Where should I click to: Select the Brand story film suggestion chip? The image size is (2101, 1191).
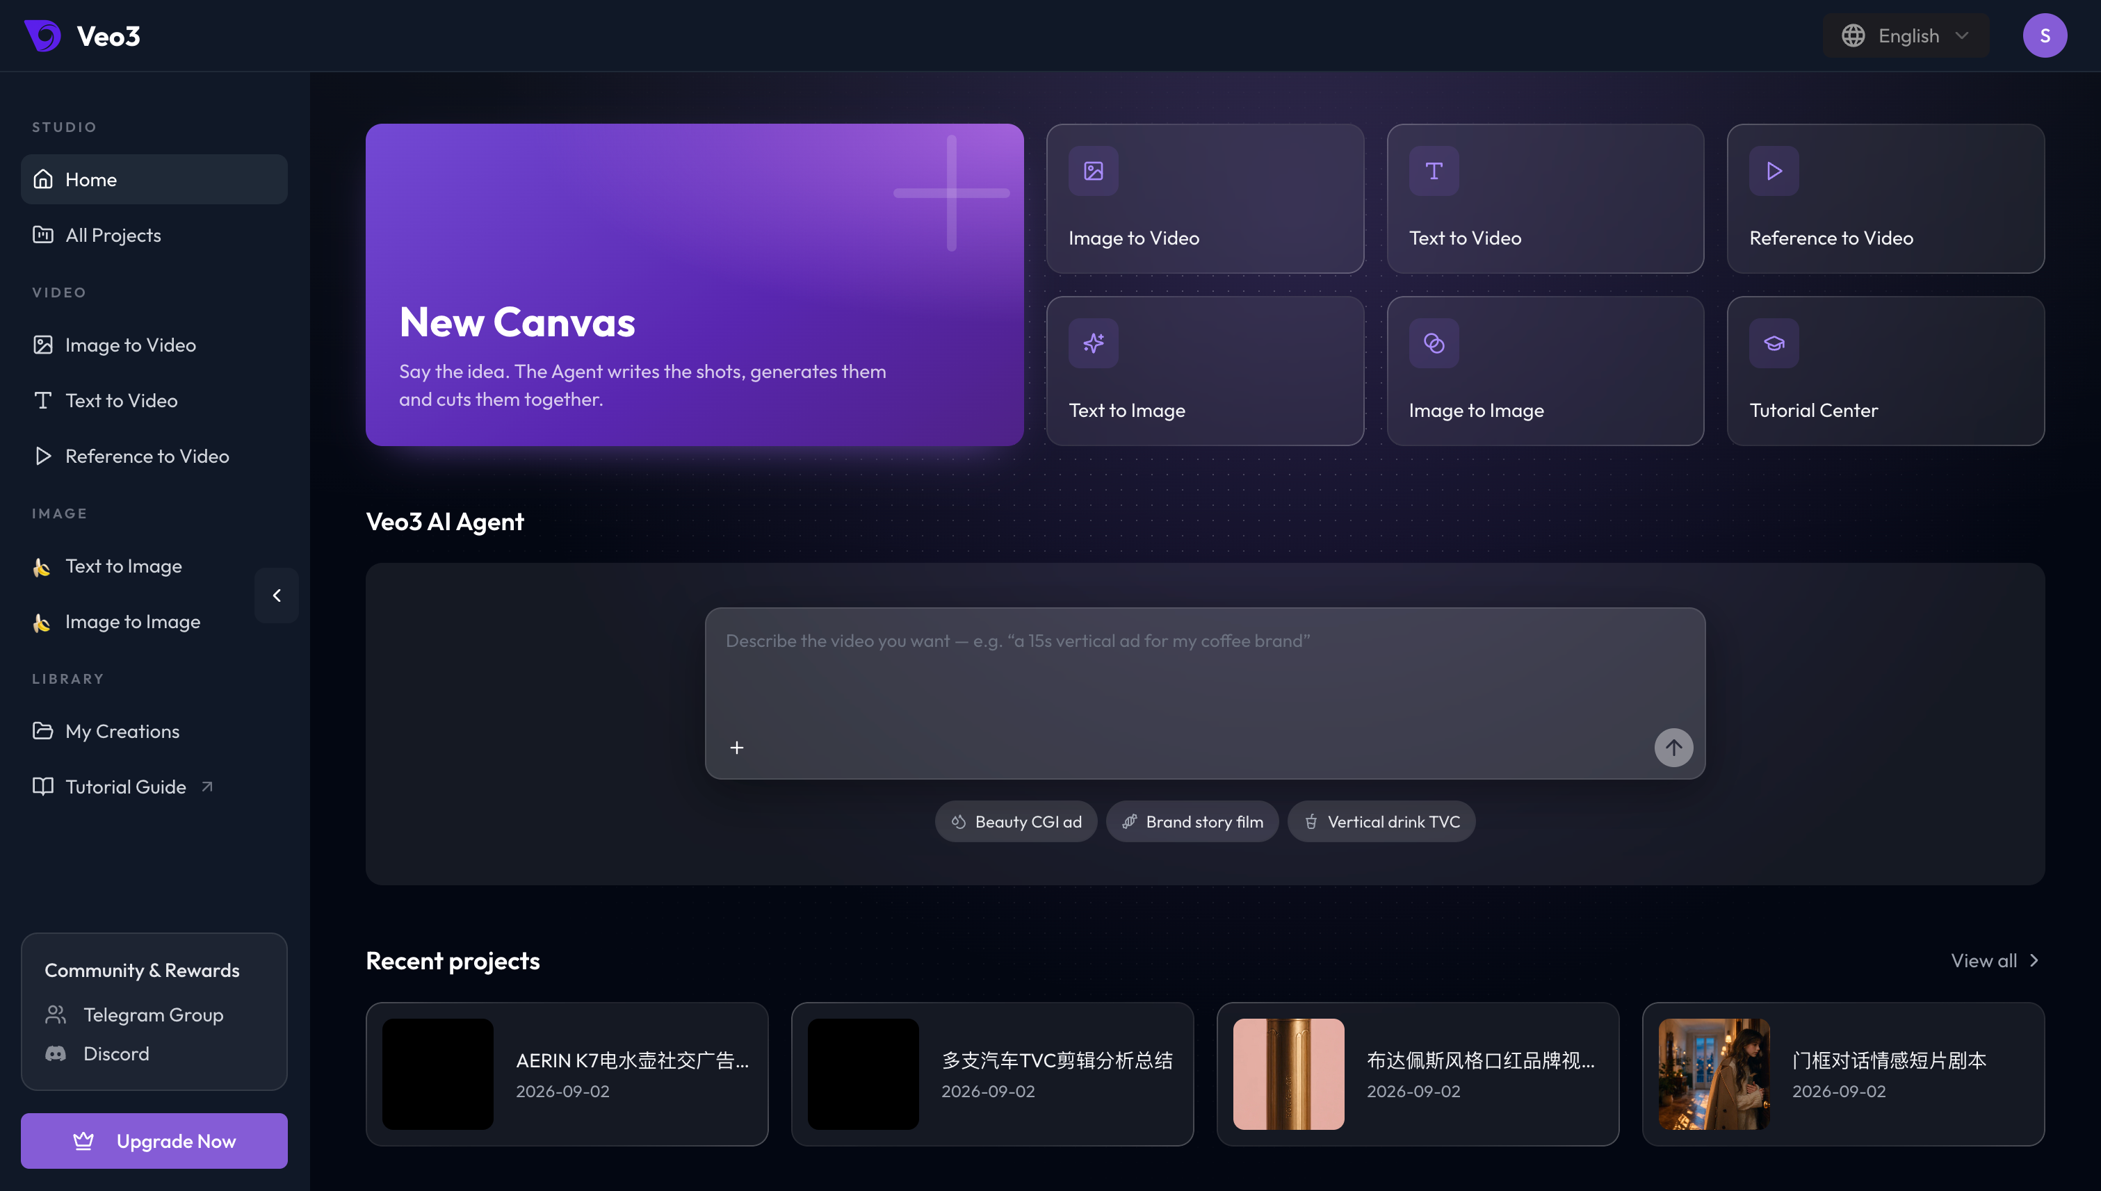(x=1192, y=821)
